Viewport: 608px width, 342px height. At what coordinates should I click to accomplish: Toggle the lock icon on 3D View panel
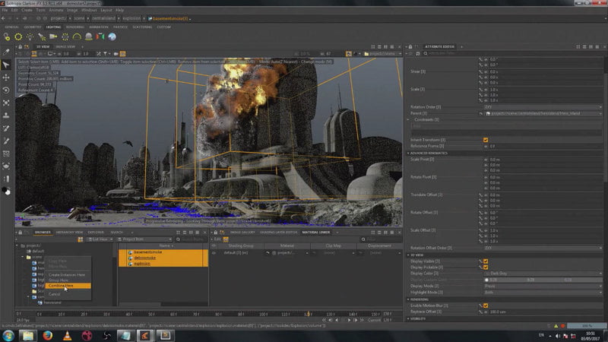click(21, 47)
